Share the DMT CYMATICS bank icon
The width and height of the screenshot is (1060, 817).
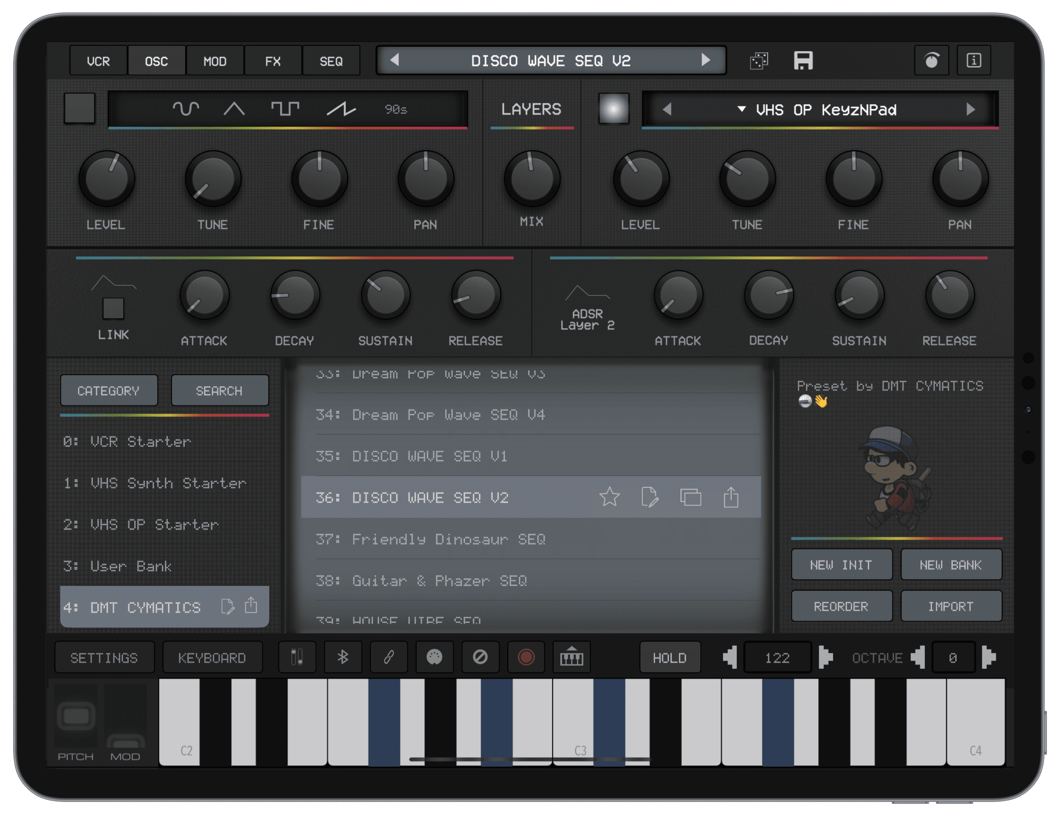(251, 605)
